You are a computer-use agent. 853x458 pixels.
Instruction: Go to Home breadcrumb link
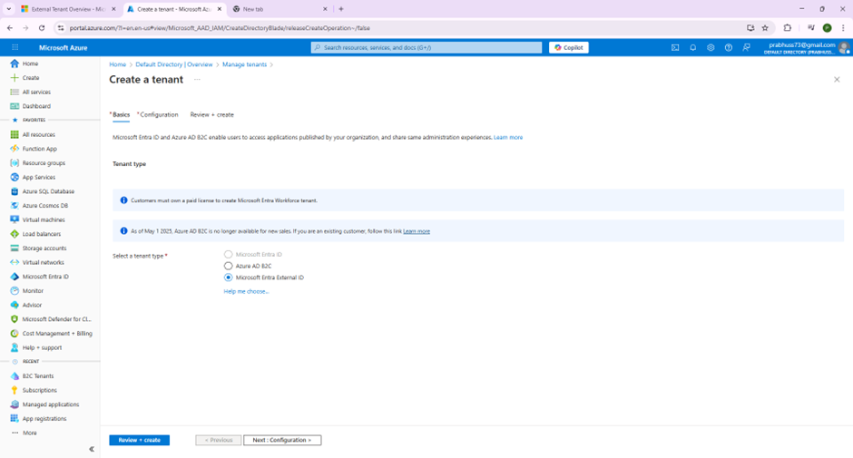tap(117, 64)
